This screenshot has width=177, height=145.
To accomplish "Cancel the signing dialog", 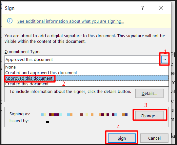I will (154, 138).
